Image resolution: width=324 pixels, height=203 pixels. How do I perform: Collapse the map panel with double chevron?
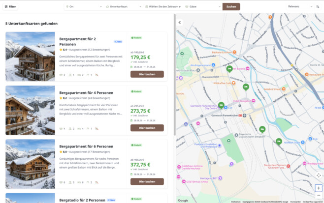(180, 22)
